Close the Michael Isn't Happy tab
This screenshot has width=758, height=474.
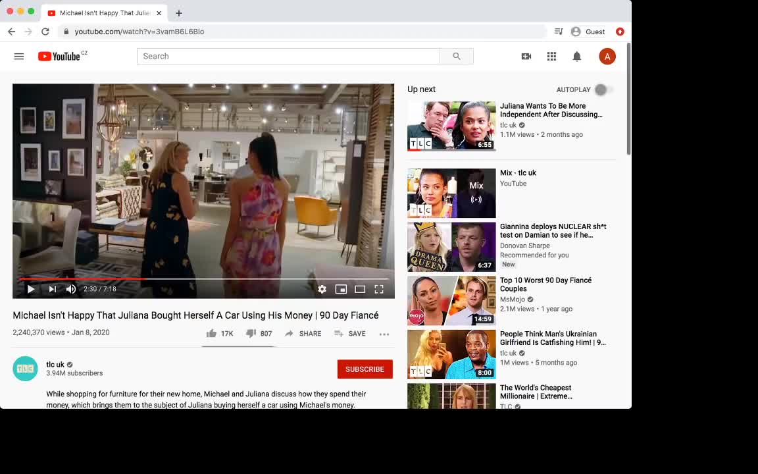(159, 13)
